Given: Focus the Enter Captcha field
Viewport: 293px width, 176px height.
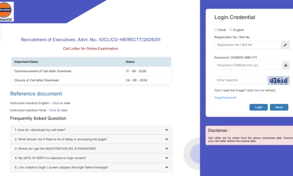Looking at the screenshot, I should pyautogui.click(x=240, y=80).
